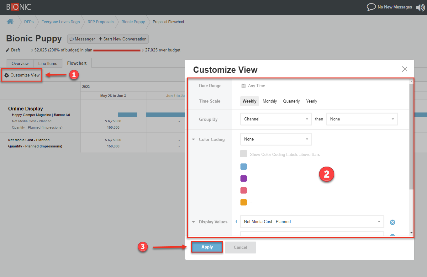Close the Customize View dialog with X
Screen dimensions: 427x277
coord(405,69)
